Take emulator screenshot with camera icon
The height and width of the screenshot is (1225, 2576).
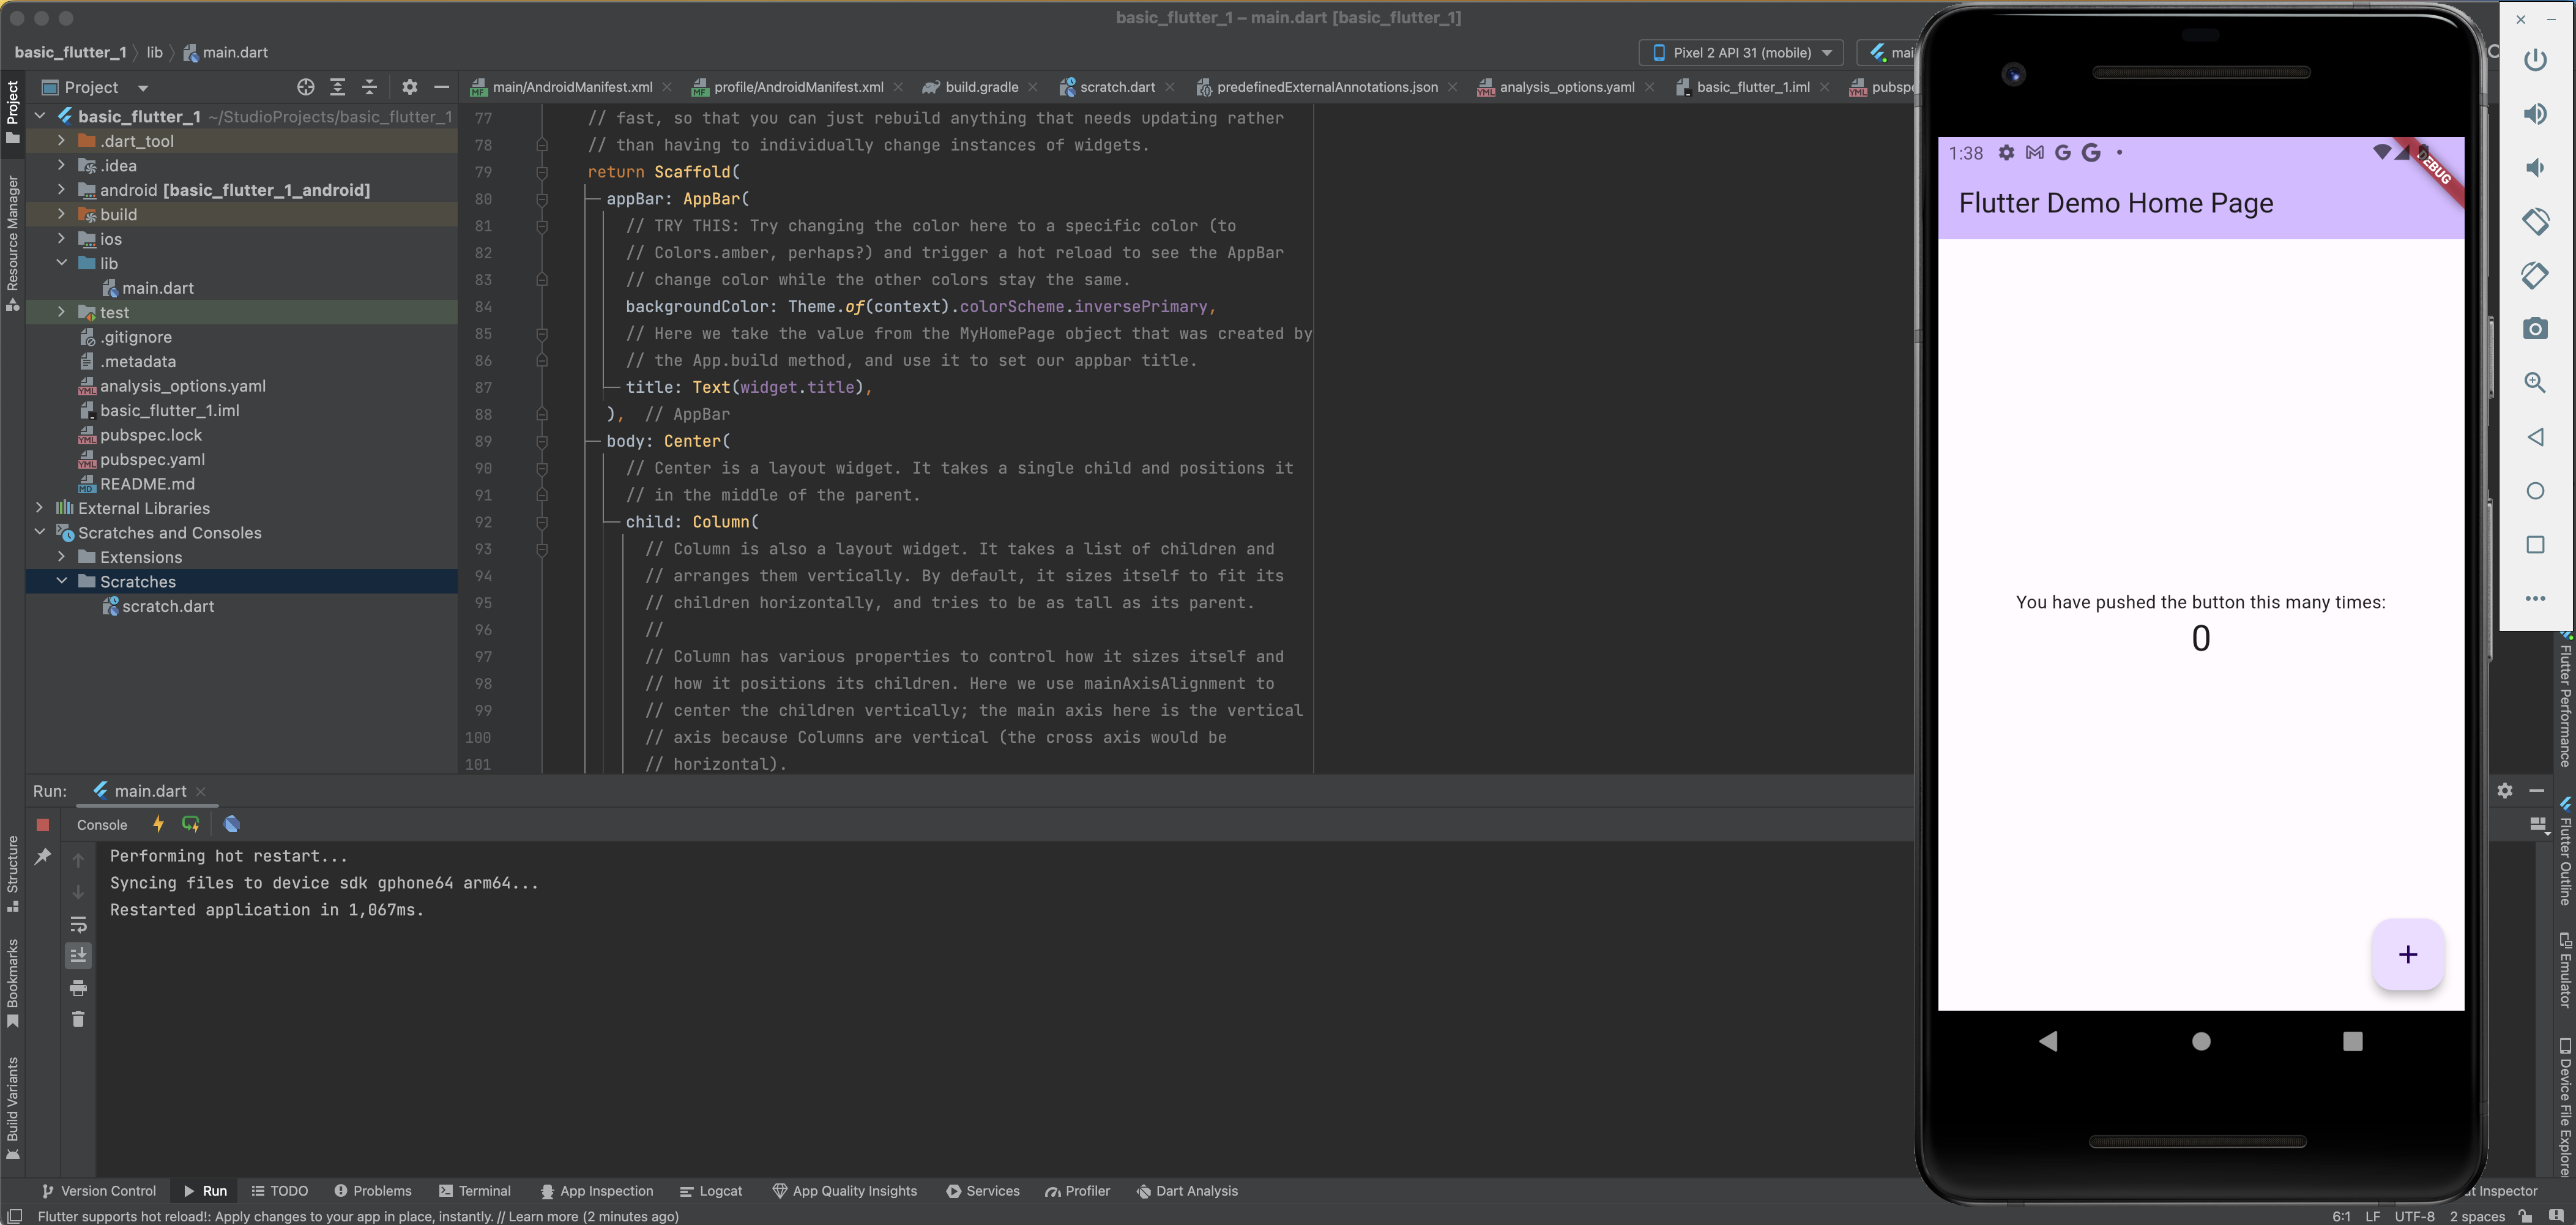(x=2535, y=329)
